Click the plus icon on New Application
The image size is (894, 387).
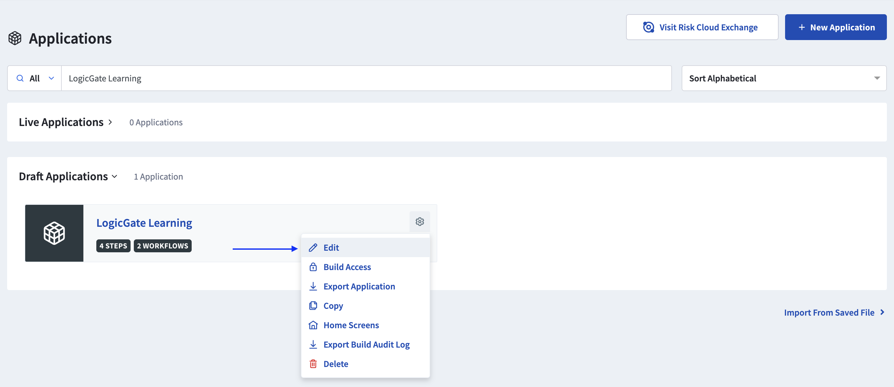[802, 27]
